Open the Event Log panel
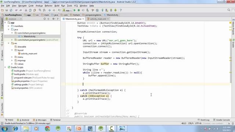Viewport: 235px width, 132px height. (203, 120)
